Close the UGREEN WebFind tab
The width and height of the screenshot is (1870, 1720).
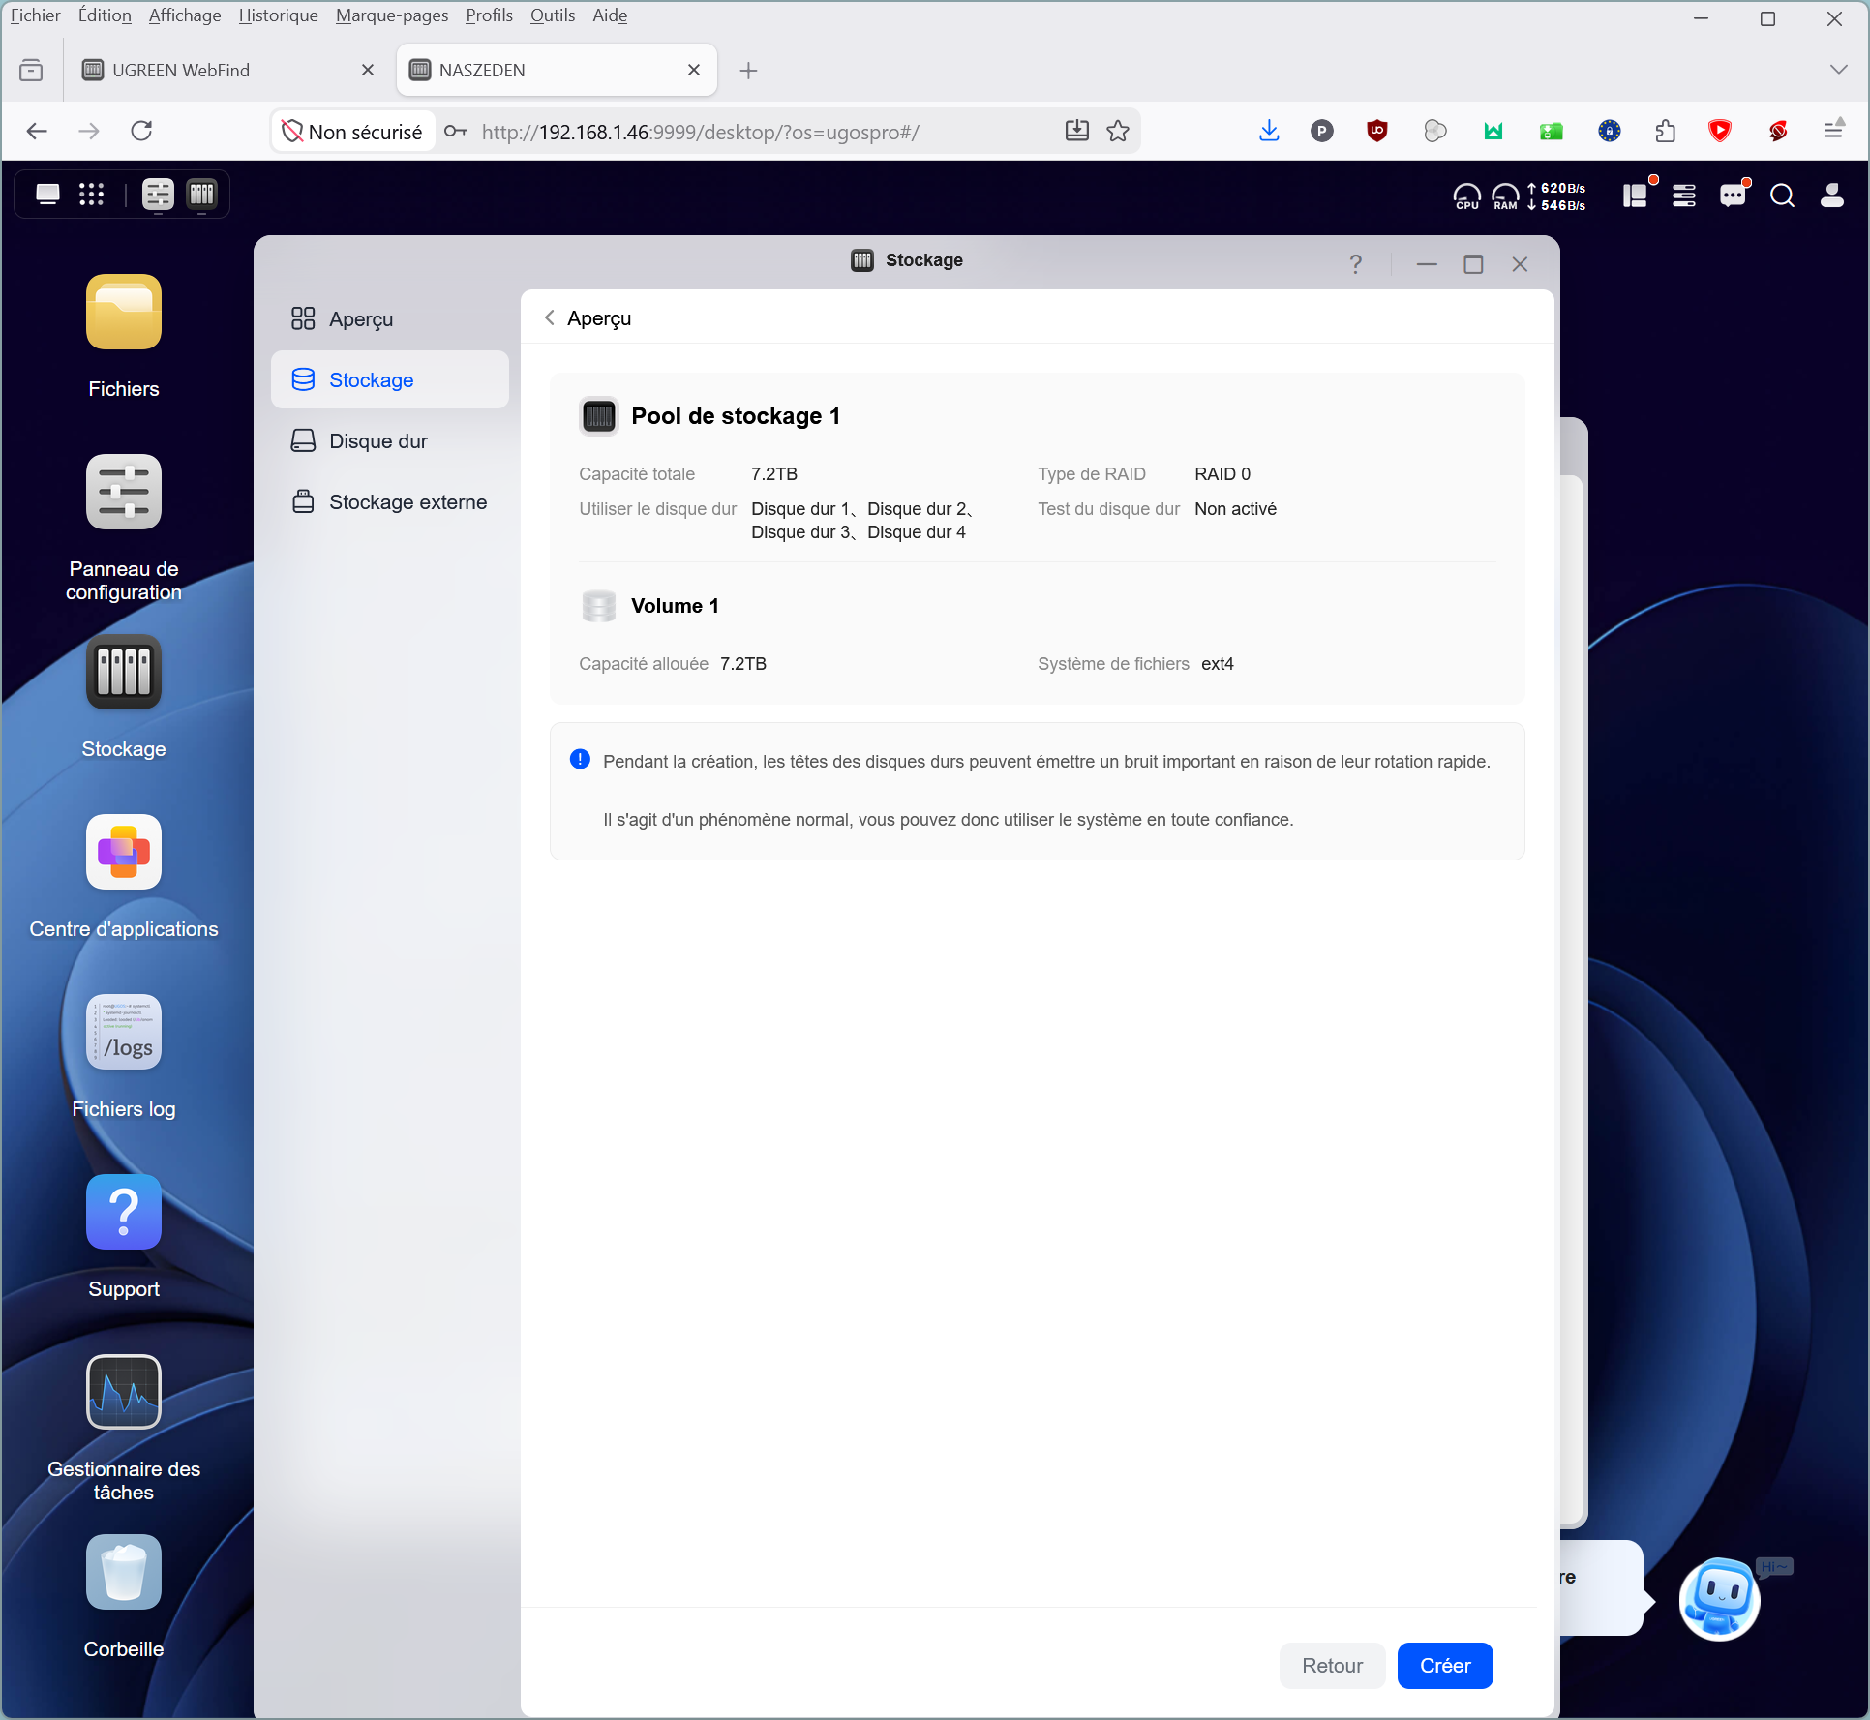coord(367,70)
